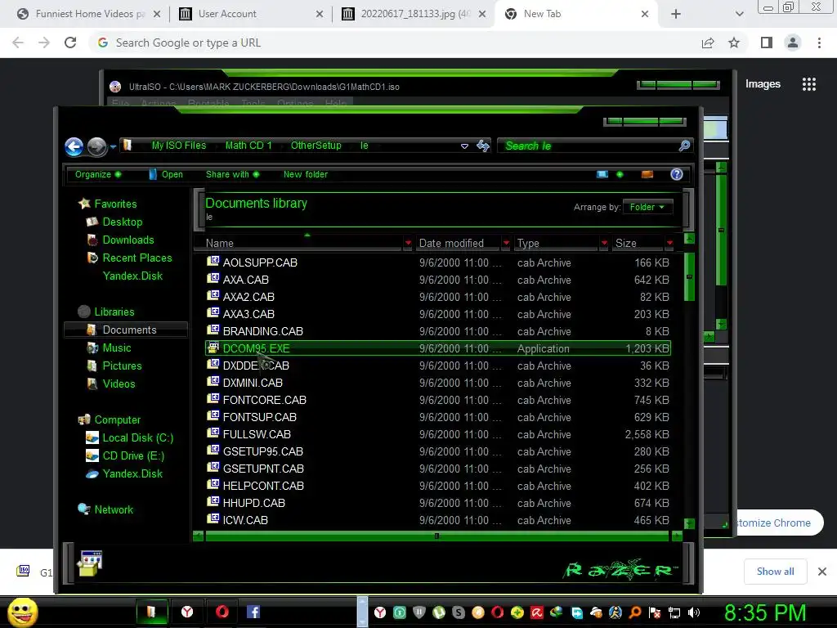Image resolution: width=837 pixels, height=628 pixels.
Task: Expand the address bar history dropdown
Action: 464,146
